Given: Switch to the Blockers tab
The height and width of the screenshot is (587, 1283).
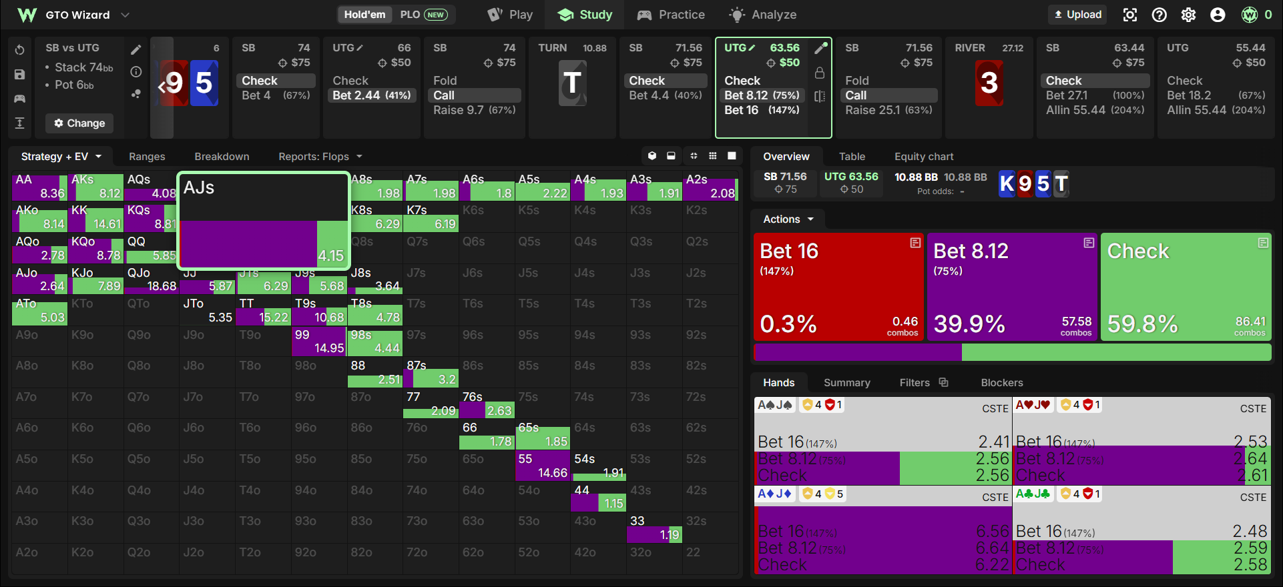Looking at the screenshot, I should pyautogui.click(x=1001, y=382).
